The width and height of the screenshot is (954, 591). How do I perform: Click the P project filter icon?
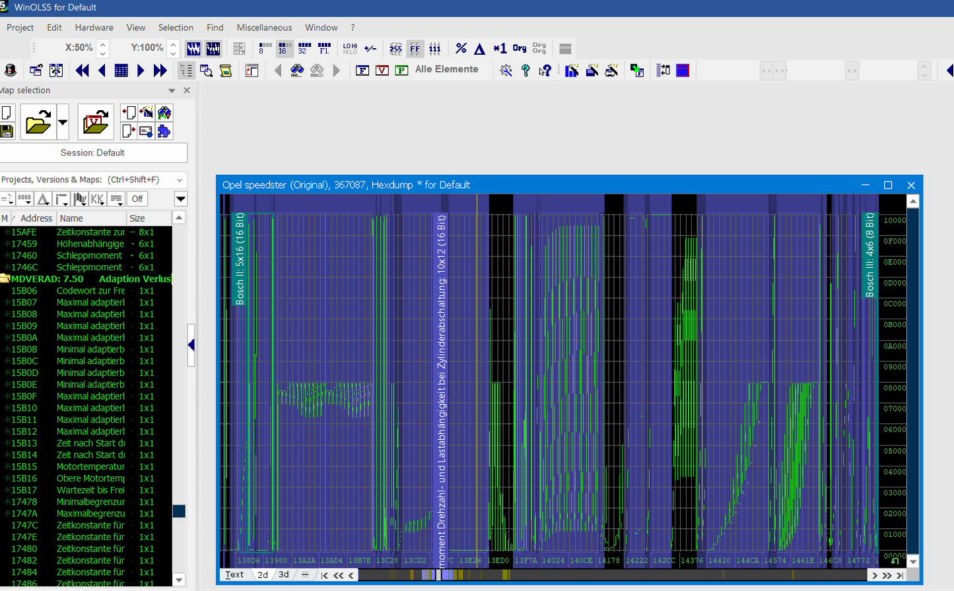click(x=401, y=70)
